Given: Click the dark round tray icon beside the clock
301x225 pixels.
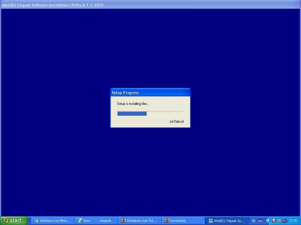Looking at the screenshot, I should (284, 221).
